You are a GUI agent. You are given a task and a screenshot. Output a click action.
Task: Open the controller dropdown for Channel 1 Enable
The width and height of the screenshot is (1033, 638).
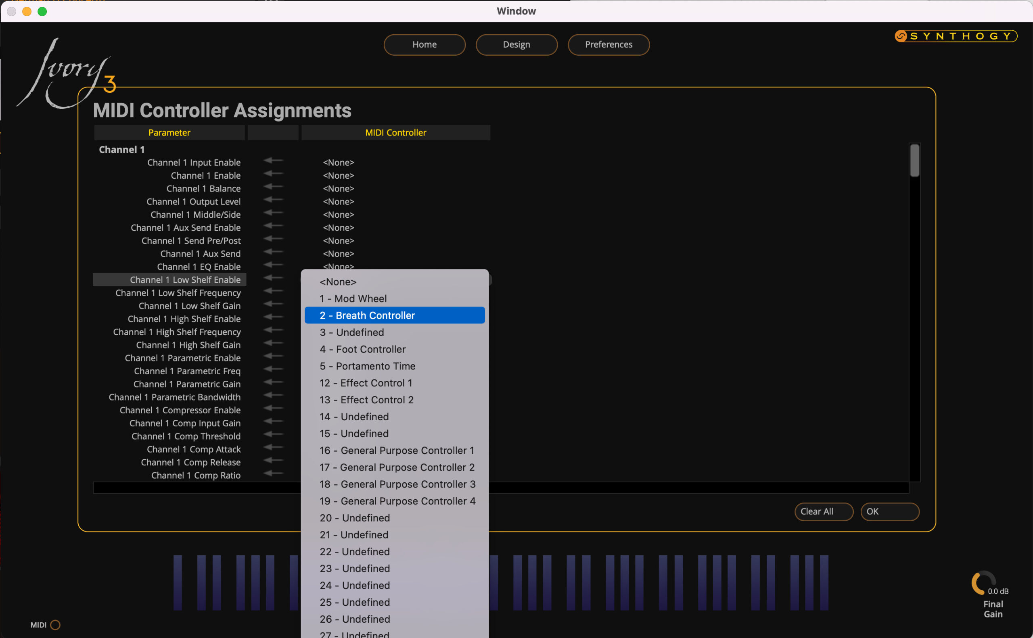[x=338, y=175]
